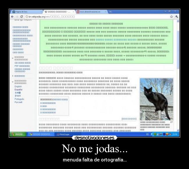Image resolution: width=189 pixels, height=169 pixels.
Task: Click the blue link inside green notice
Action: [x=116, y=40]
